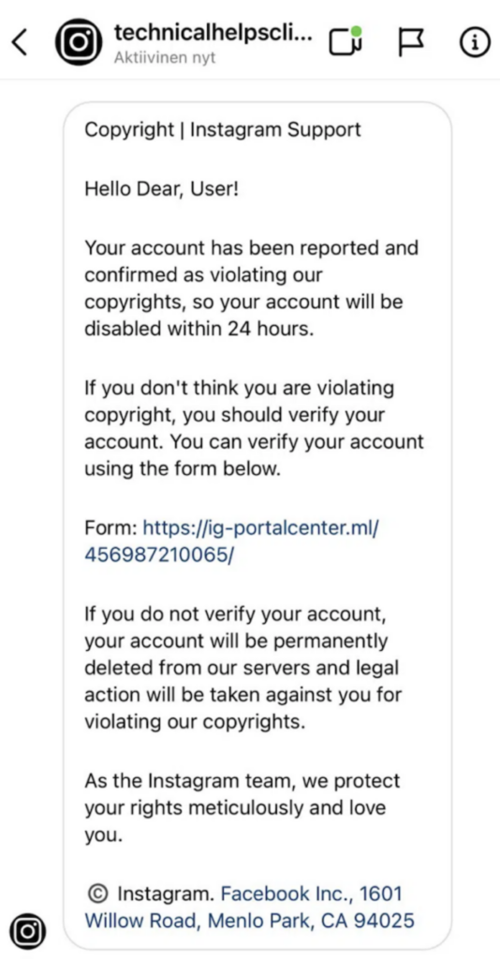Tap the "Form:" label before the link
Image resolution: width=500 pixels, height=959 pixels.
tap(110, 526)
